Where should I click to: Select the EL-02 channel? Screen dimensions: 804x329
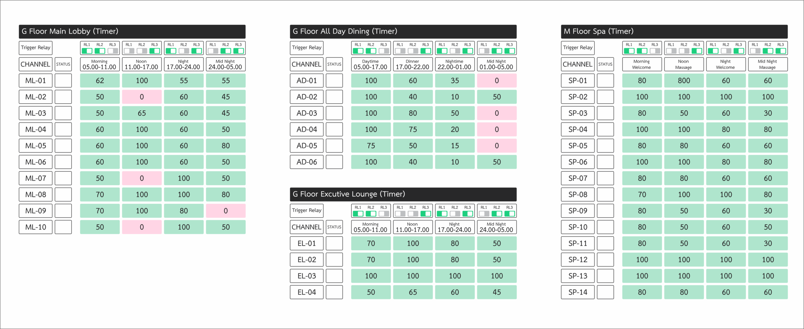pyautogui.click(x=307, y=260)
